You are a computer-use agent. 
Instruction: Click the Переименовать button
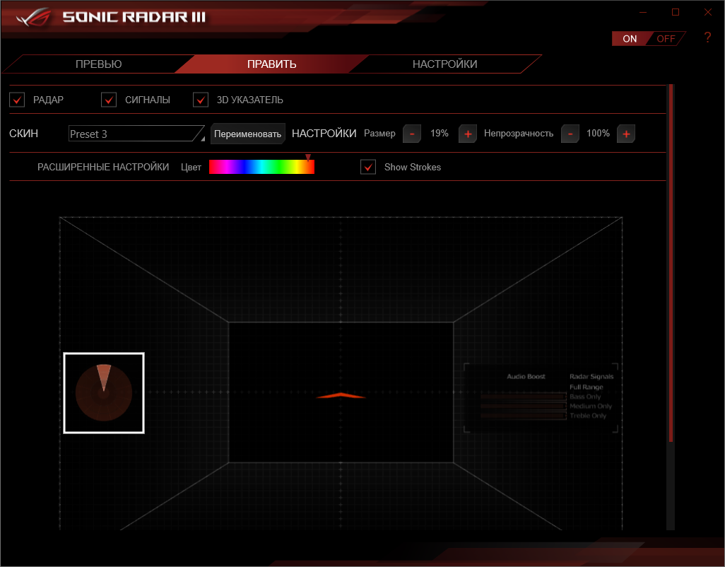click(248, 134)
